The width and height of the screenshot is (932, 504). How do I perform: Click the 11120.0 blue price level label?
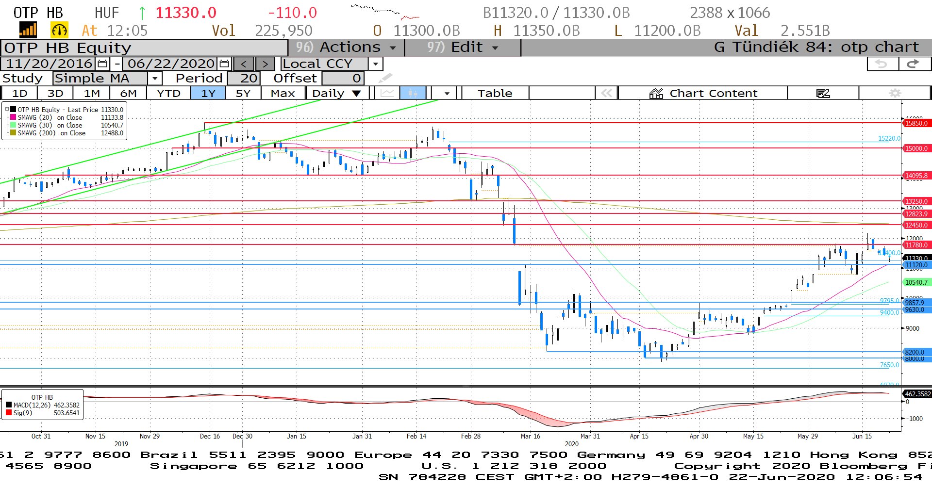coord(916,265)
